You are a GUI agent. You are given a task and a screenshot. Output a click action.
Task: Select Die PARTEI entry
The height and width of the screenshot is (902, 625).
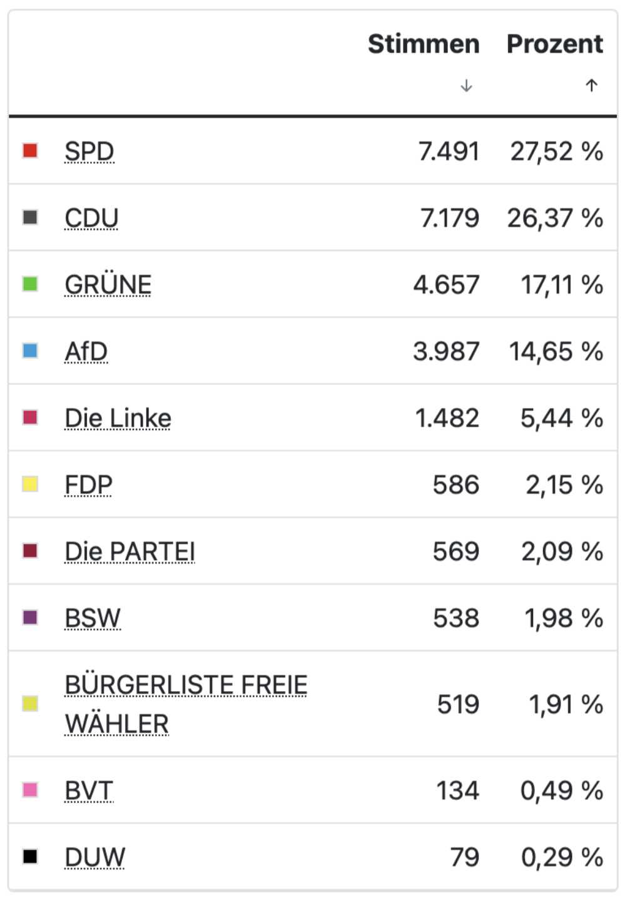click(x=130, y=551)
